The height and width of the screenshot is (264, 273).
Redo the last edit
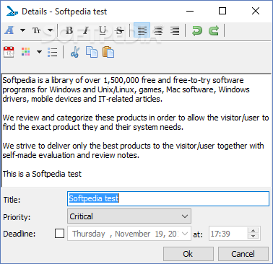click(214, 30)
